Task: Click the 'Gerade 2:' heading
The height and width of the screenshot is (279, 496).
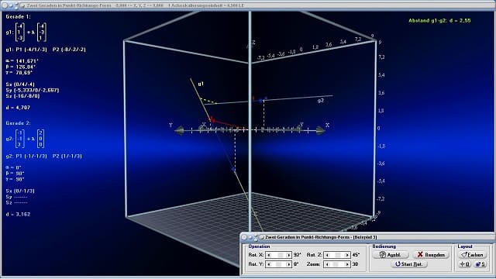Action: [x=18, y=123]
